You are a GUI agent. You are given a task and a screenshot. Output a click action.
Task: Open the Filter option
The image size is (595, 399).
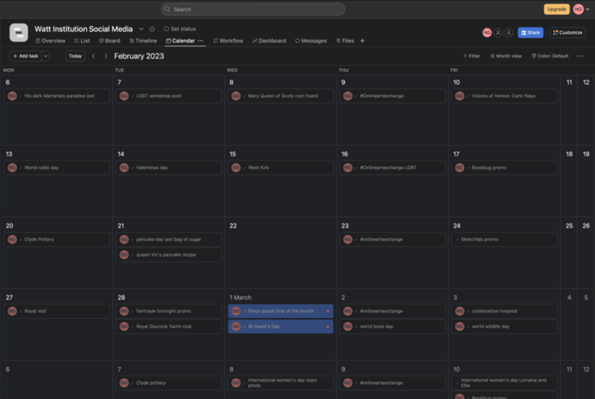[472, 56]
